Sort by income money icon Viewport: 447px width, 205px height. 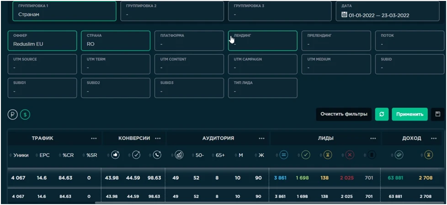(399, 155)
